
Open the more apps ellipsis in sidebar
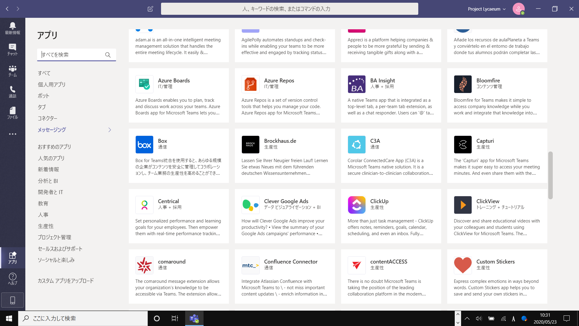click(x=12, y=134)
